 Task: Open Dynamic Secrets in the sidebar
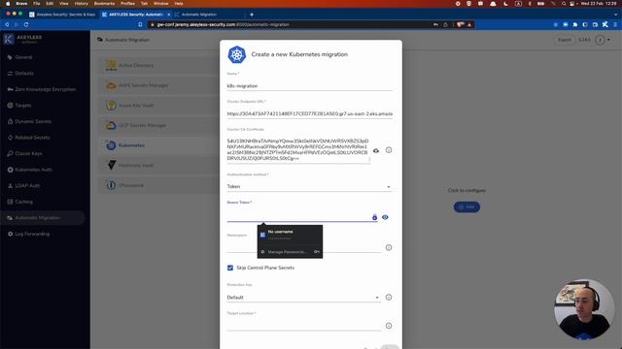coord(33,121)
